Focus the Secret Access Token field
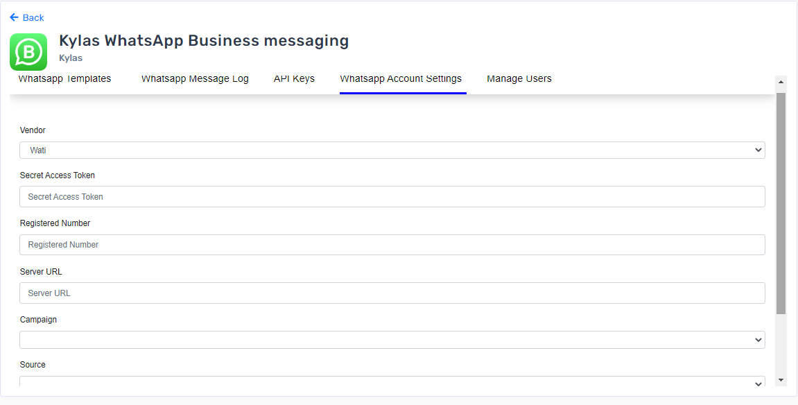 (392, 196)
